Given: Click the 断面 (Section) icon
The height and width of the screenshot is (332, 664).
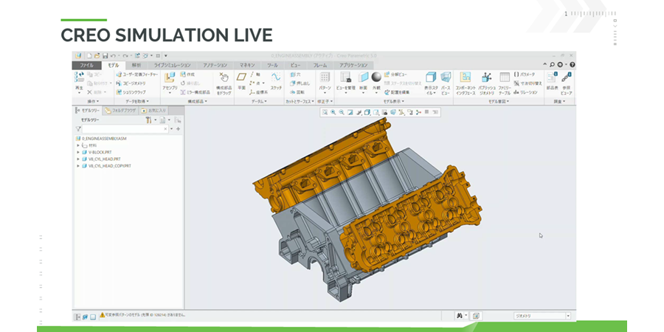Looking at the screenshot, I should (363, 80).
